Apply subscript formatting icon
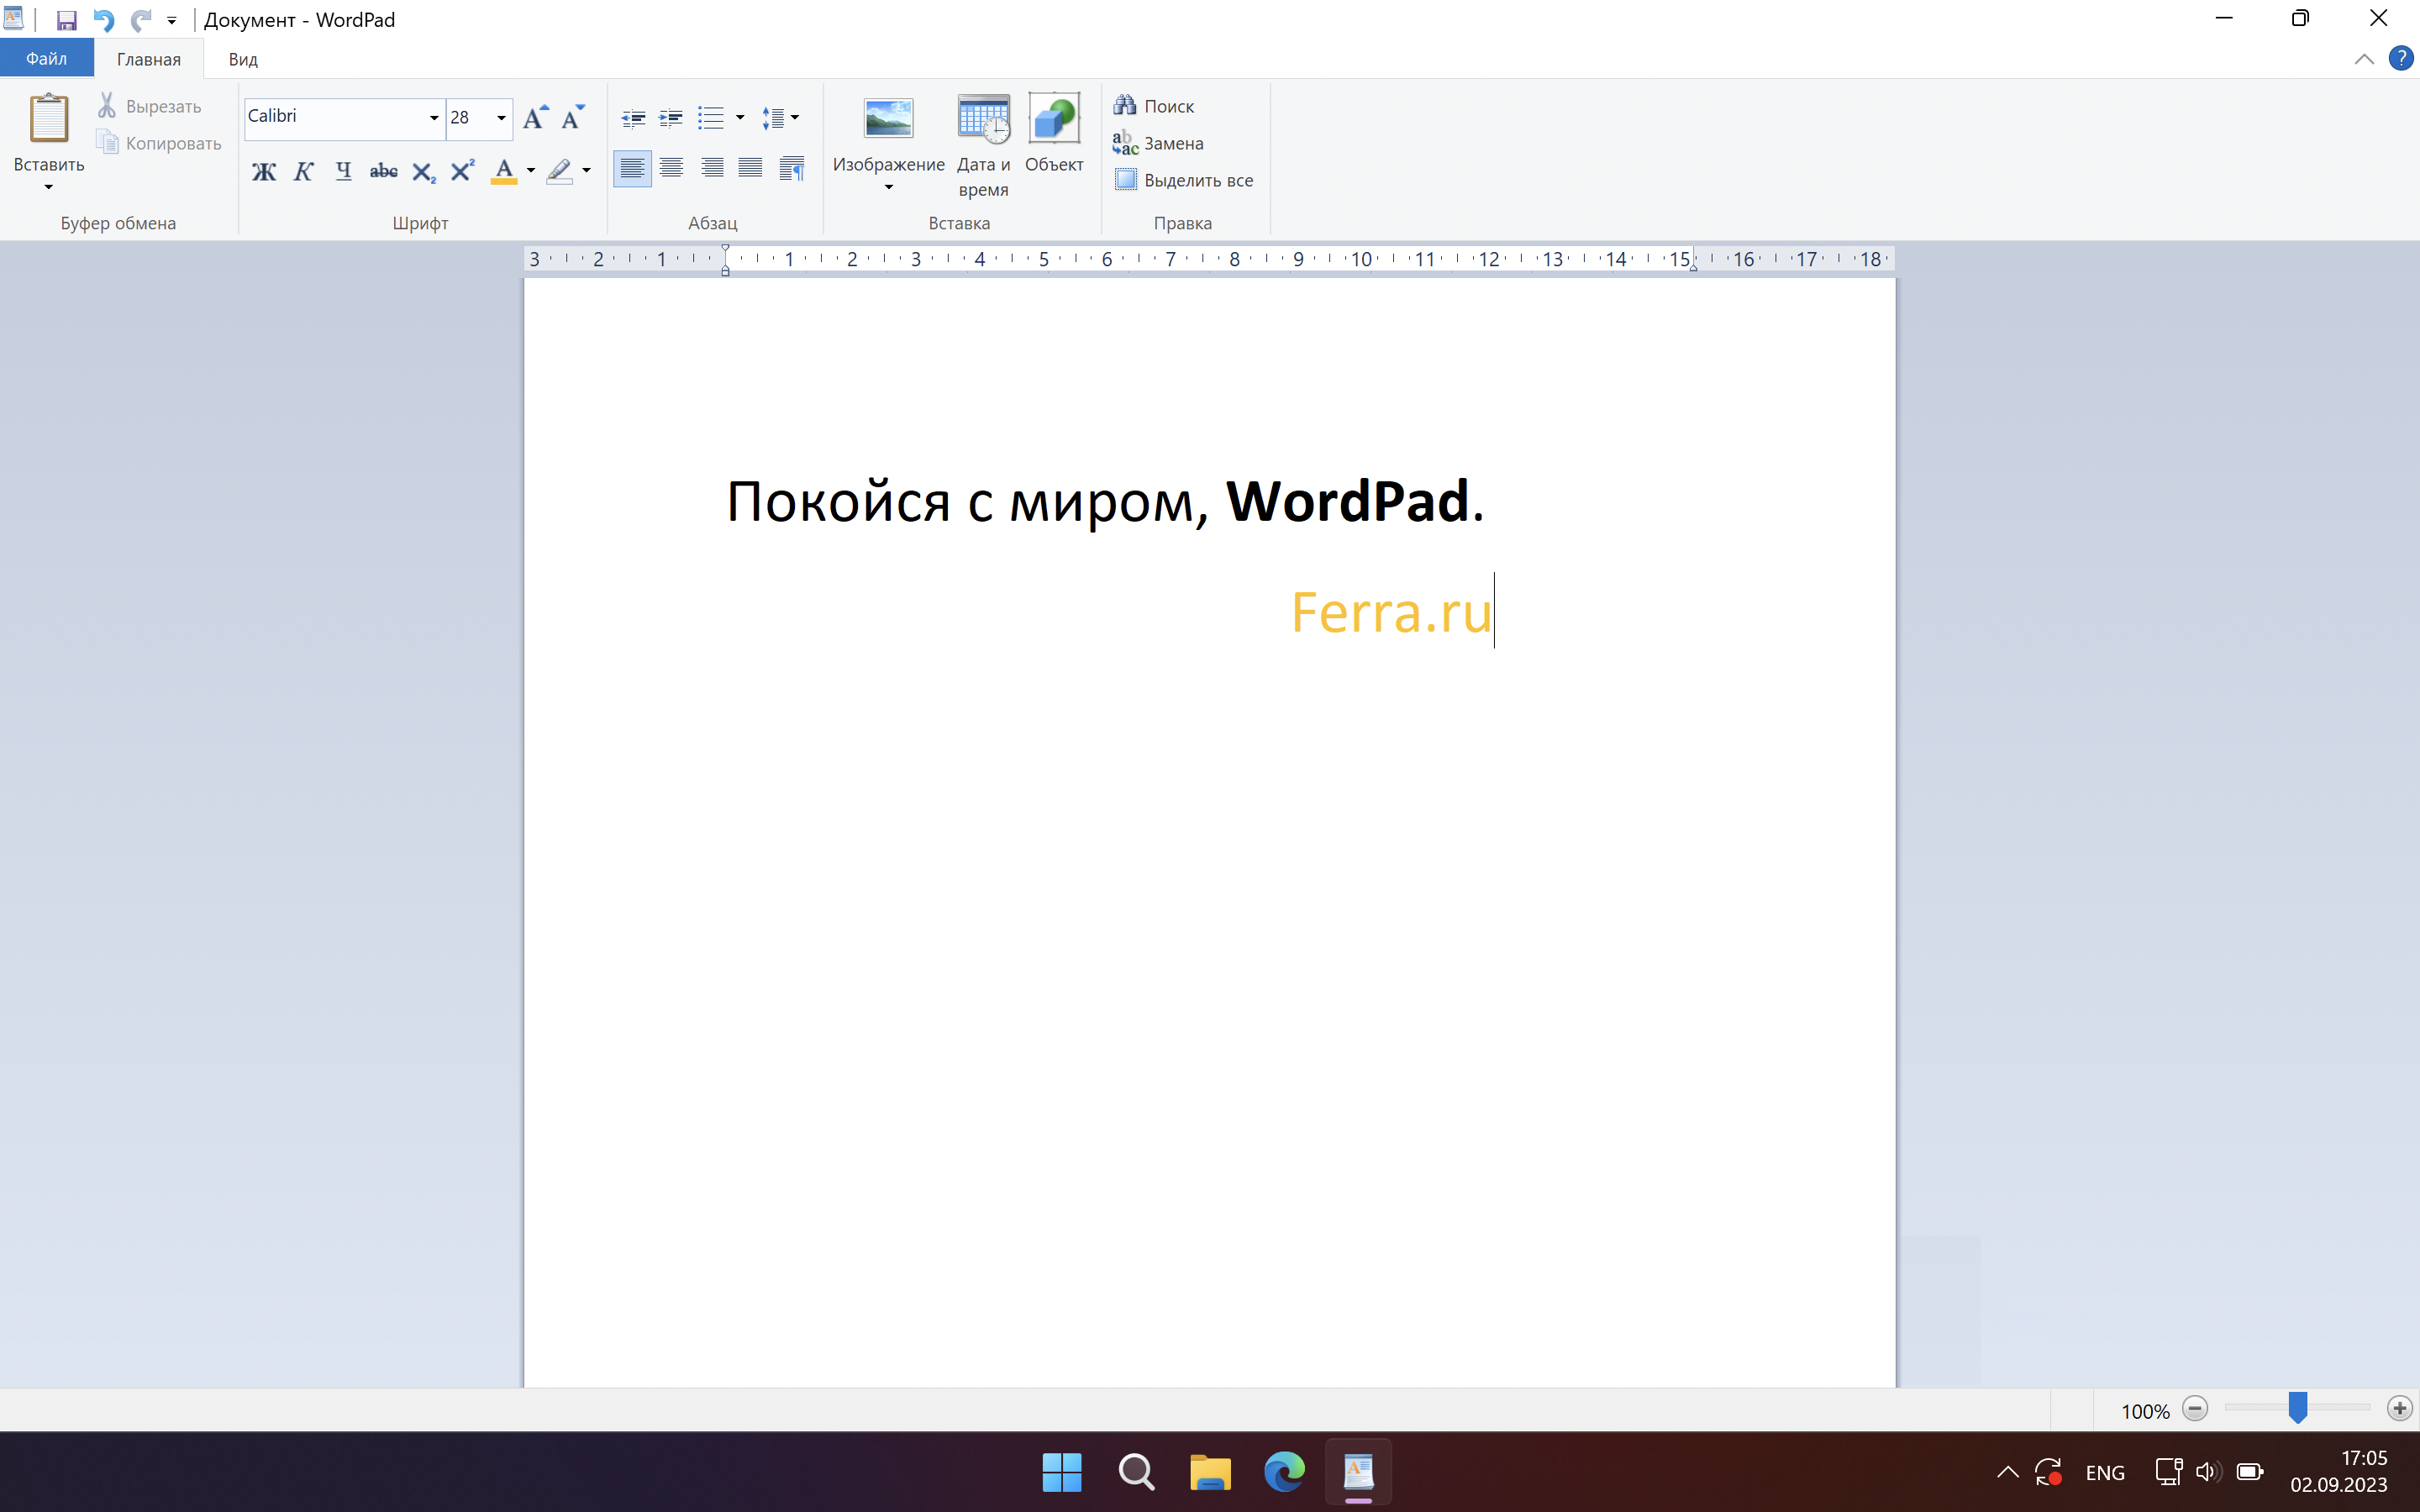2420x1512 pixels. 423,172
